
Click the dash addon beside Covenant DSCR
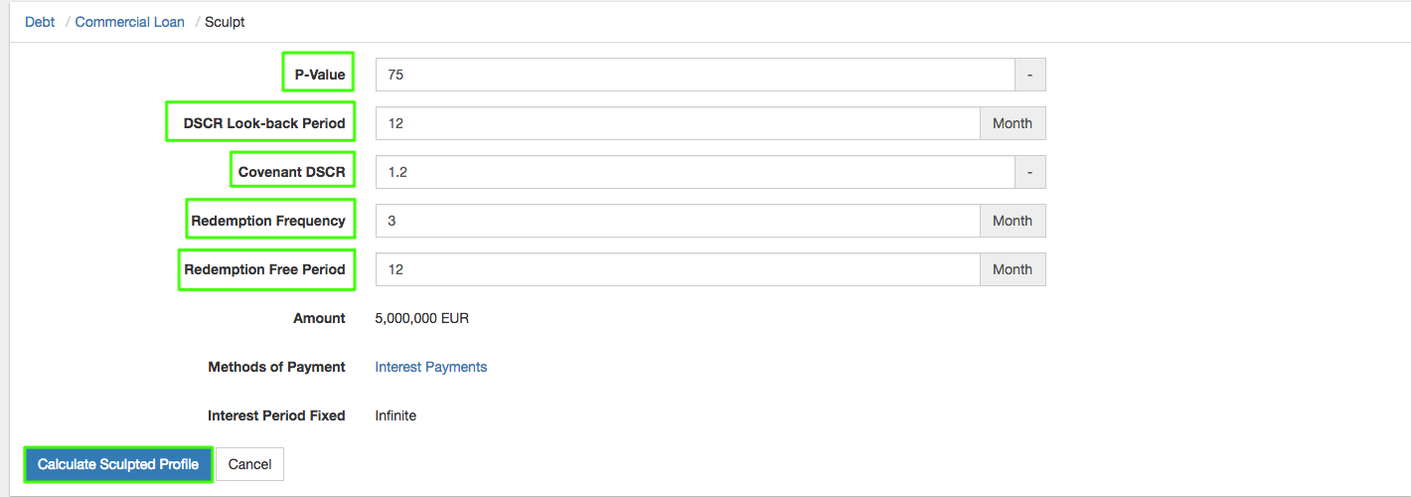click(1029, 172)
